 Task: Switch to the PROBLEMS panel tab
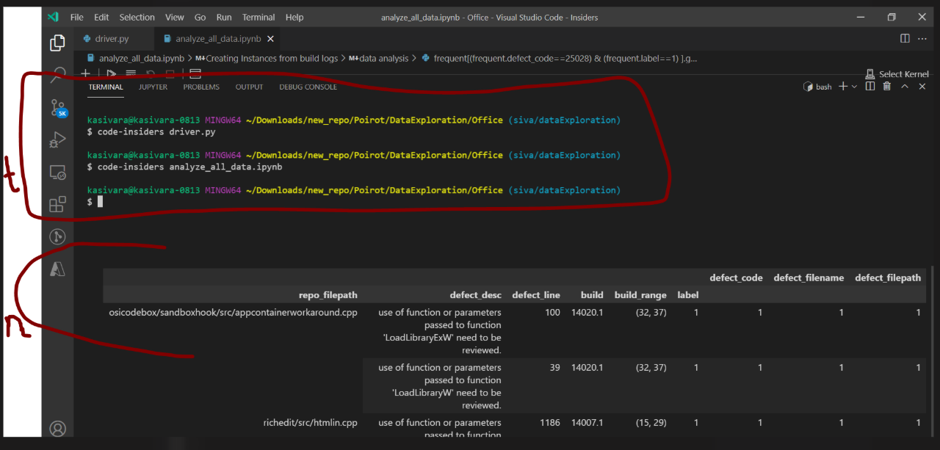click(201, 87)
